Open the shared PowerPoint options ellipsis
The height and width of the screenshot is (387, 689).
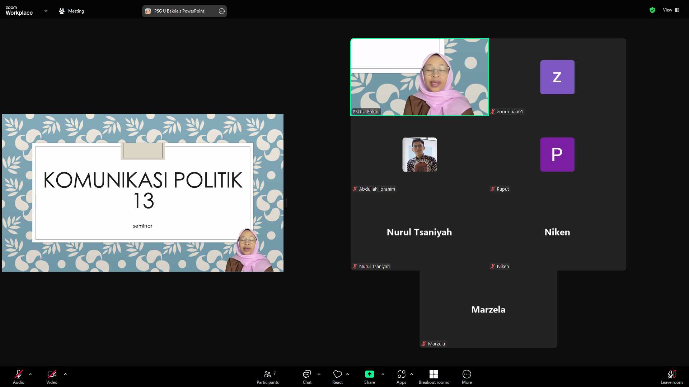(x=222, y=11)
